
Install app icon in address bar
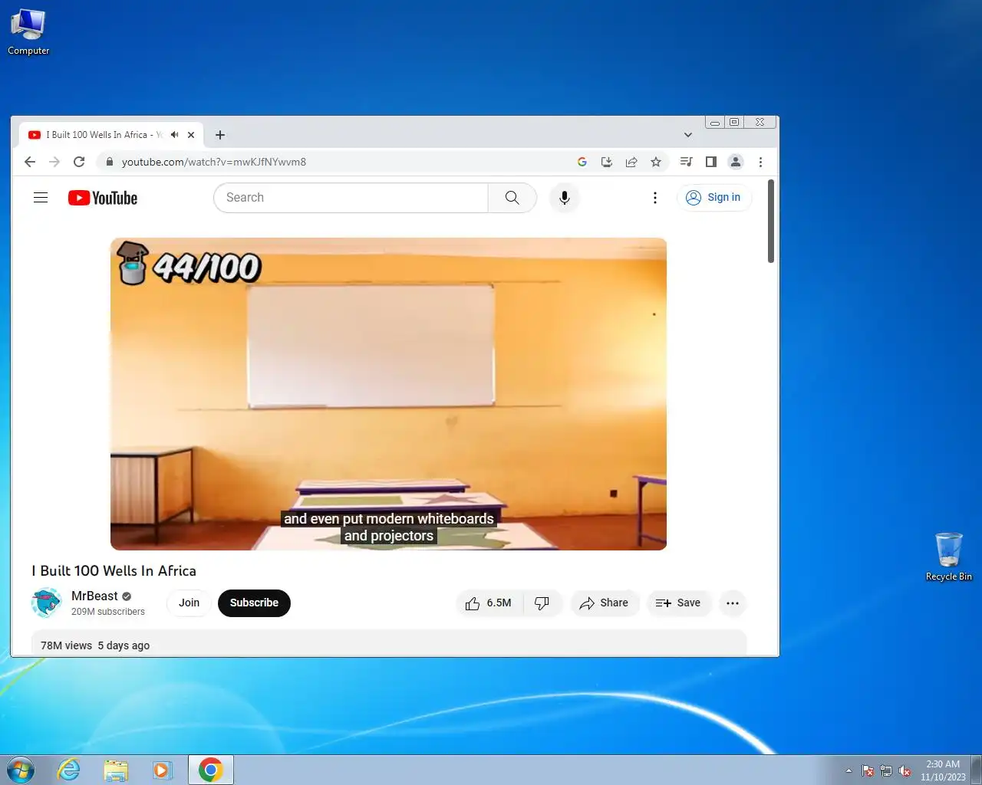point(607,162)
